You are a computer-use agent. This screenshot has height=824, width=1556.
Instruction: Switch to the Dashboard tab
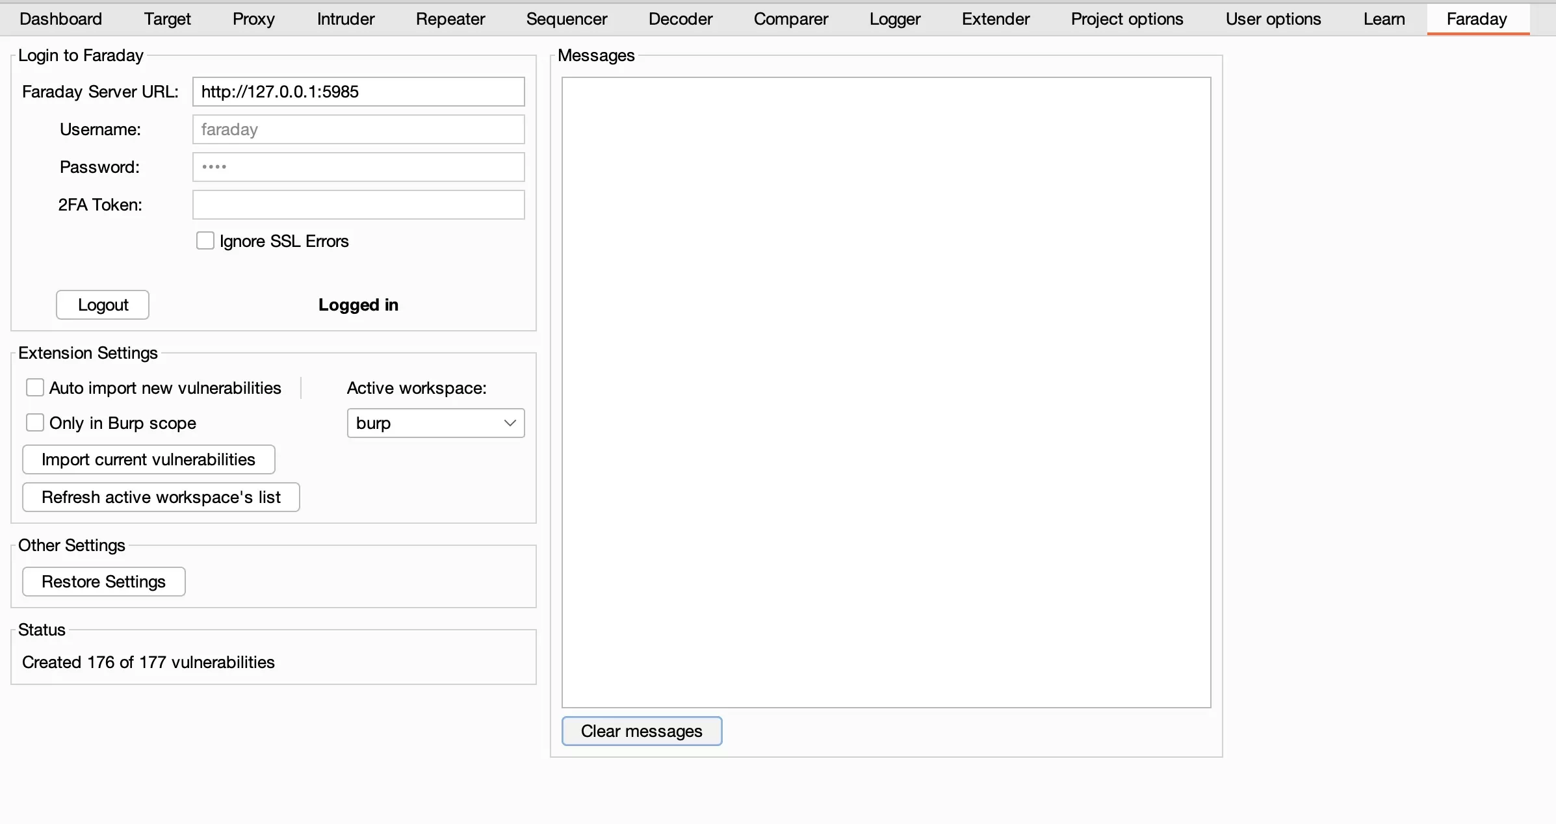[60, 18]
